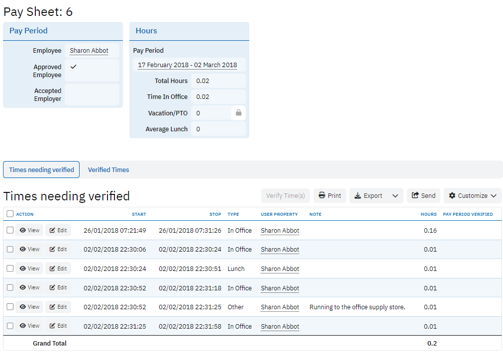The image size is (503, 354).
Task: Open the Customize dropdown menu
Action: coord(473,196)
